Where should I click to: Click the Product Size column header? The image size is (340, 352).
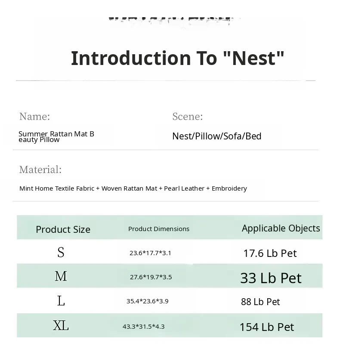pos(63,229)
